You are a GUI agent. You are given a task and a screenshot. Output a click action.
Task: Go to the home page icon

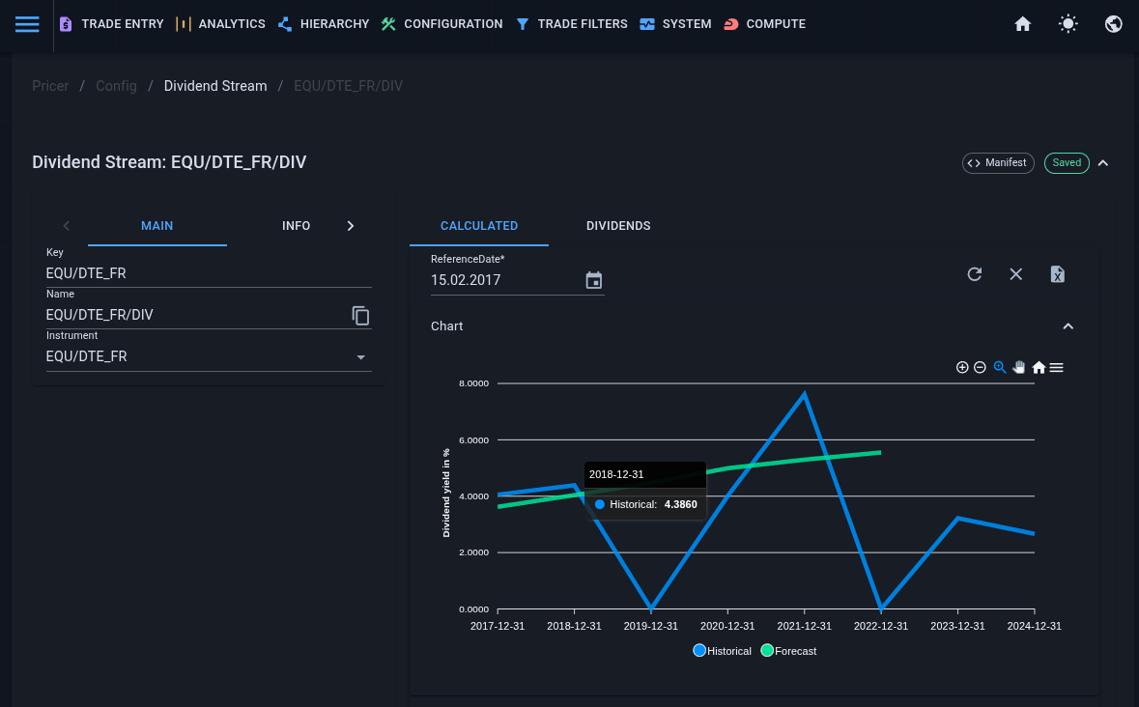[x=1023, y=24]
